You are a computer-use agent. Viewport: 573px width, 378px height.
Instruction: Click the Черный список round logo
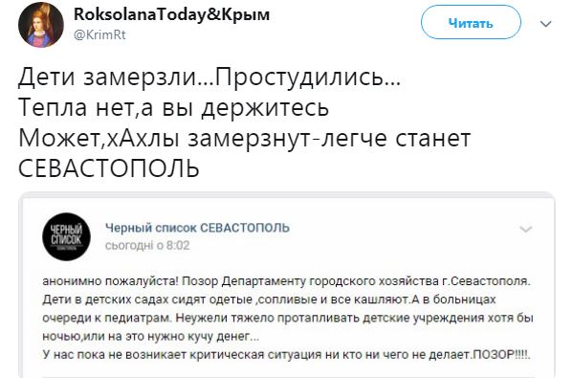pyautogui.click(x=67, y=237)
